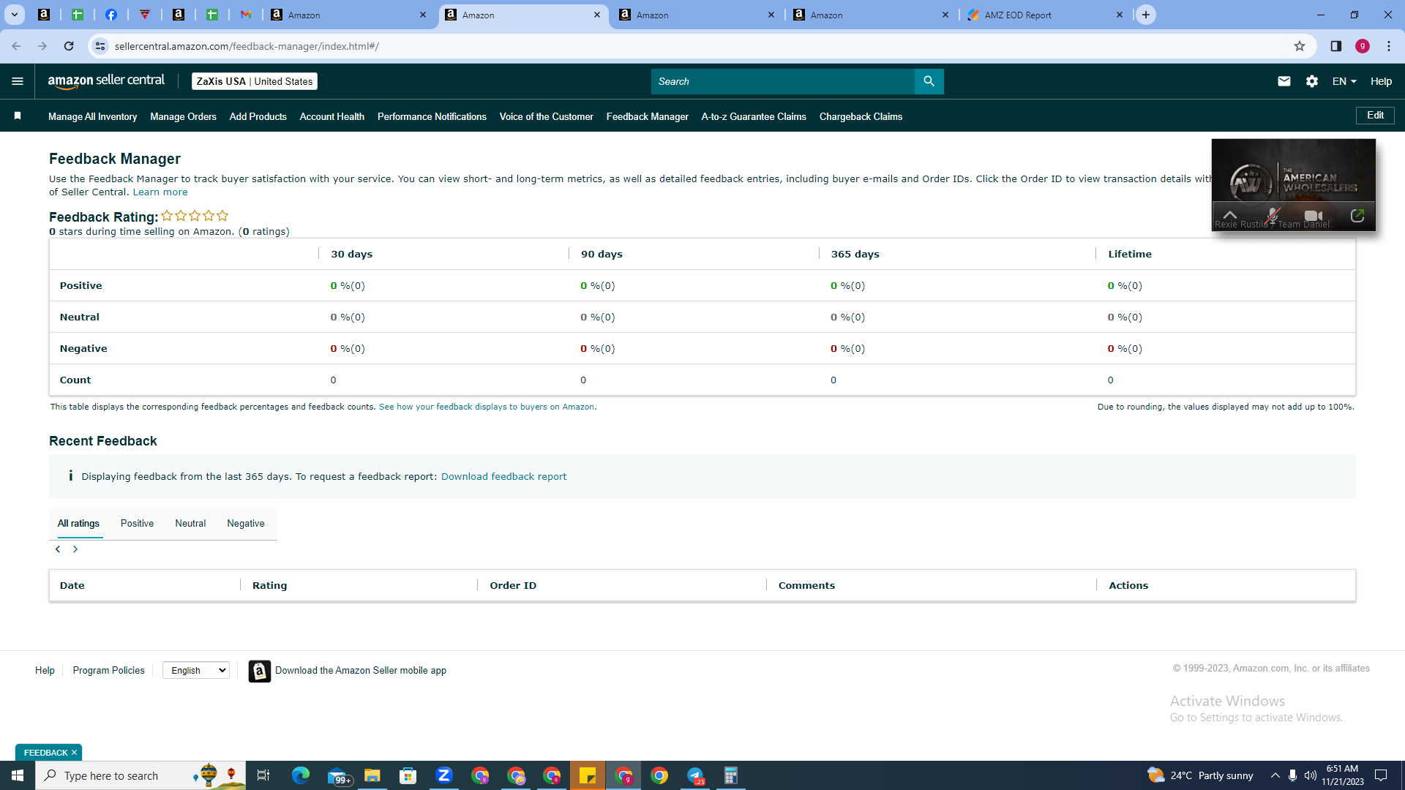Open Sticky Notes from the taskbar

pos(588,775)
